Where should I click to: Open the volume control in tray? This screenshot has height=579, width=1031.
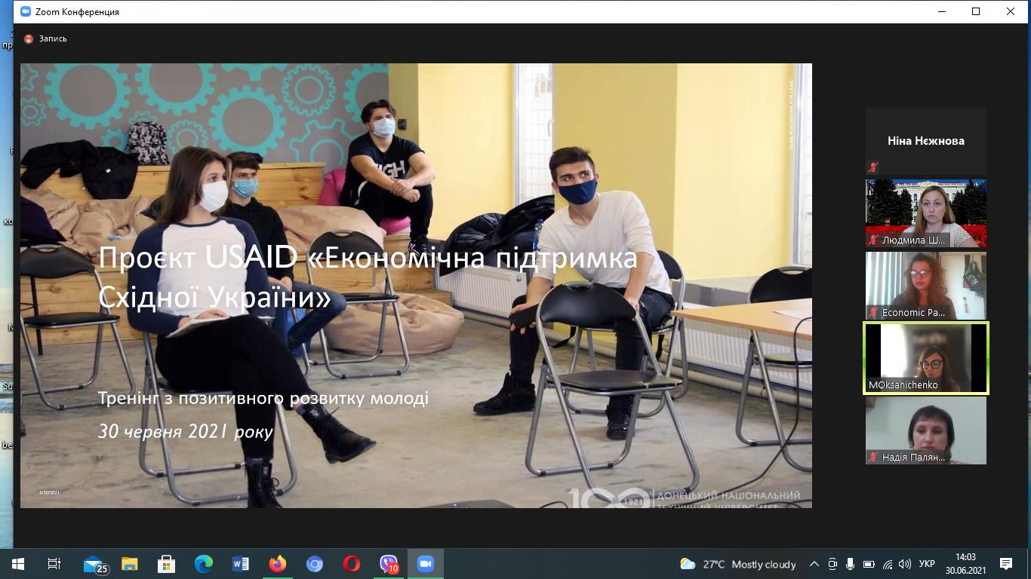tap(905, 564)
